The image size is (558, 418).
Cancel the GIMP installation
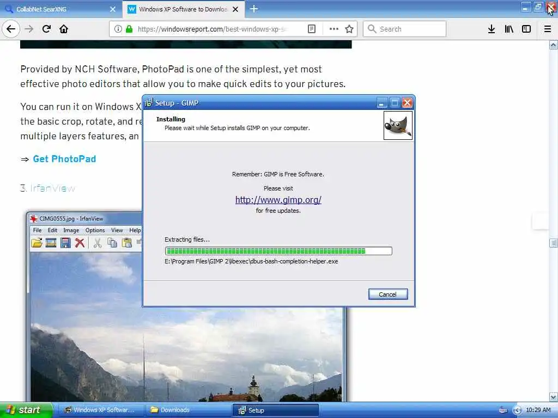point(388,294)
